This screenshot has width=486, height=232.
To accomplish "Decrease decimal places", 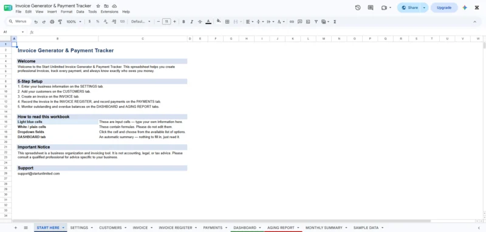I will 106,22.
